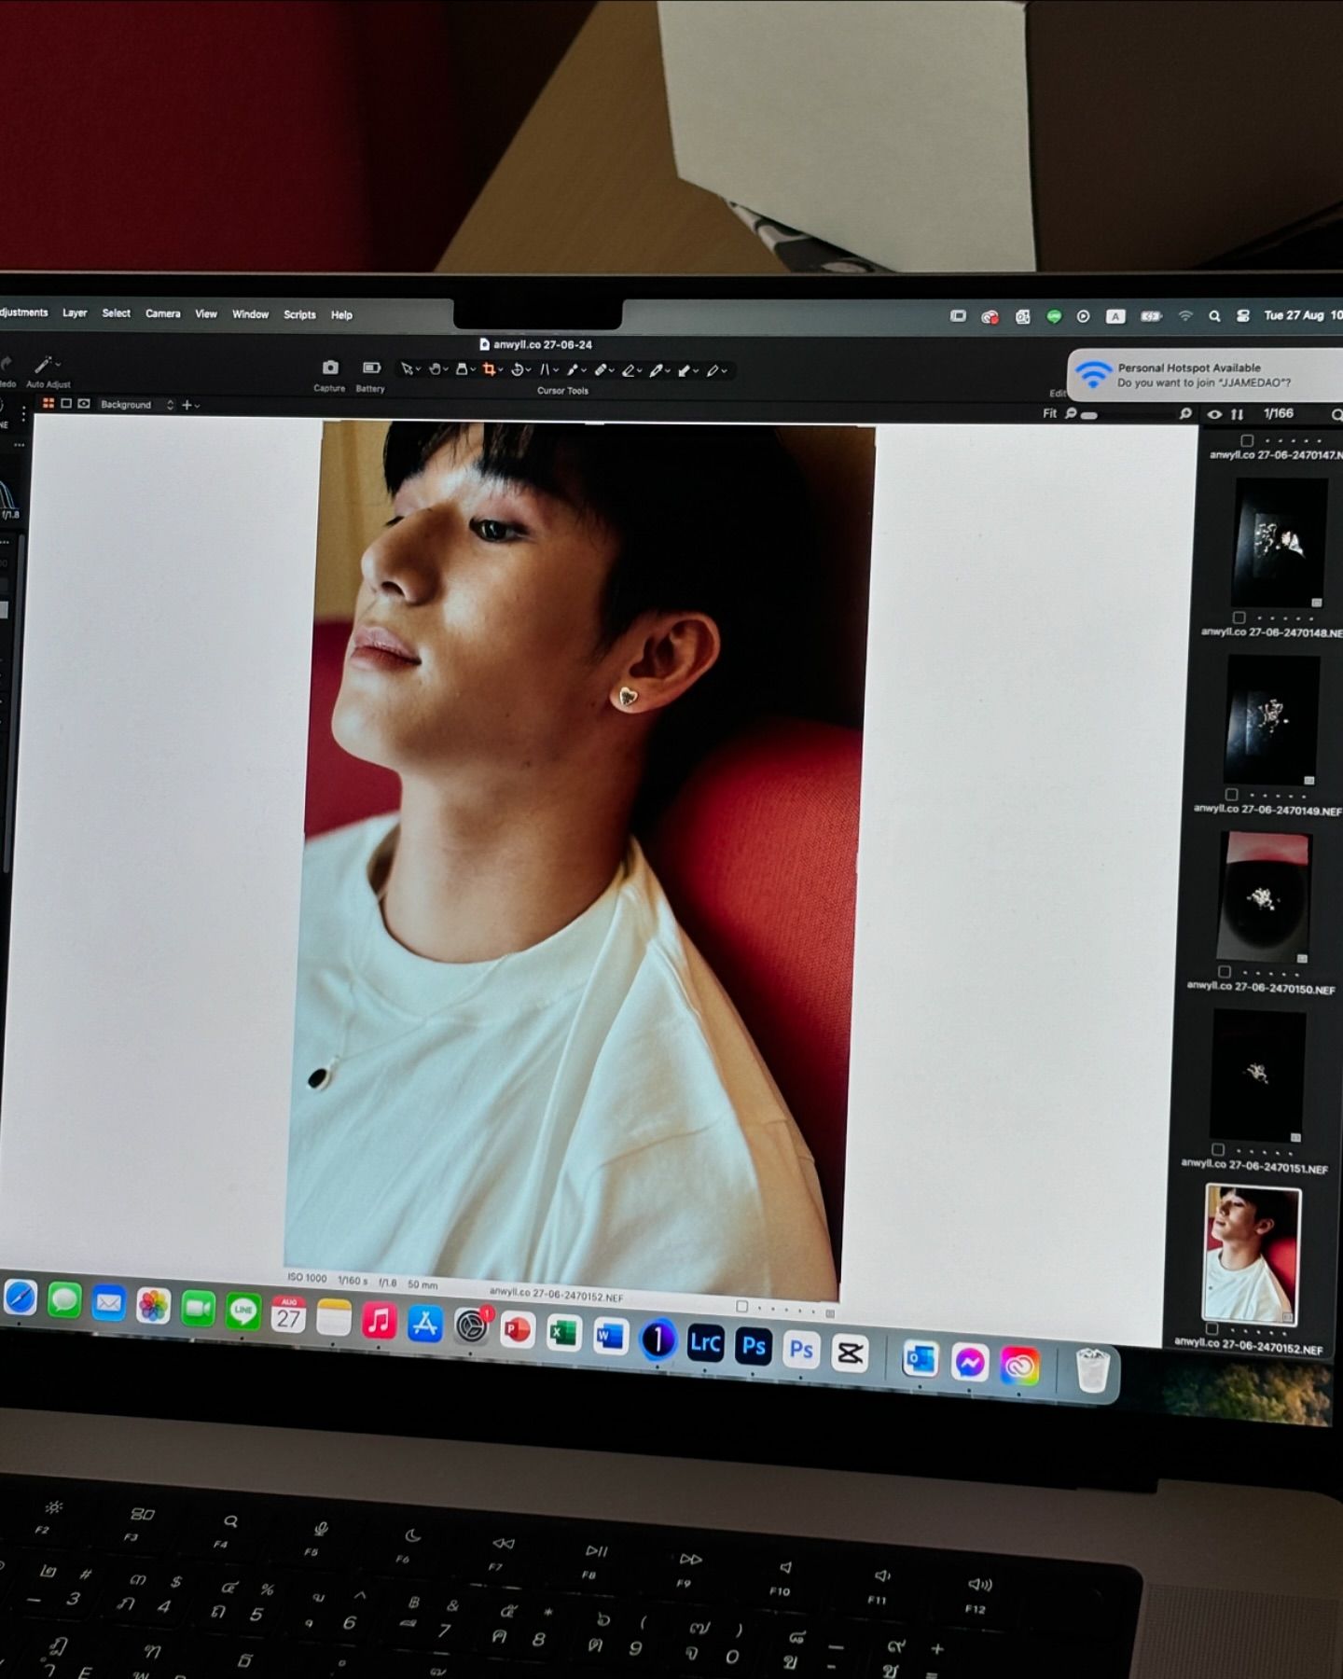Expand the Pan tool options arrow
This screenshot has height=1679, width=1343.
coord(446,369)
